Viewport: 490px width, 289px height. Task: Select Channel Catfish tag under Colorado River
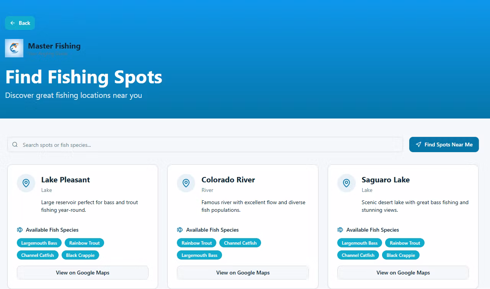click(x=240, y=243)
